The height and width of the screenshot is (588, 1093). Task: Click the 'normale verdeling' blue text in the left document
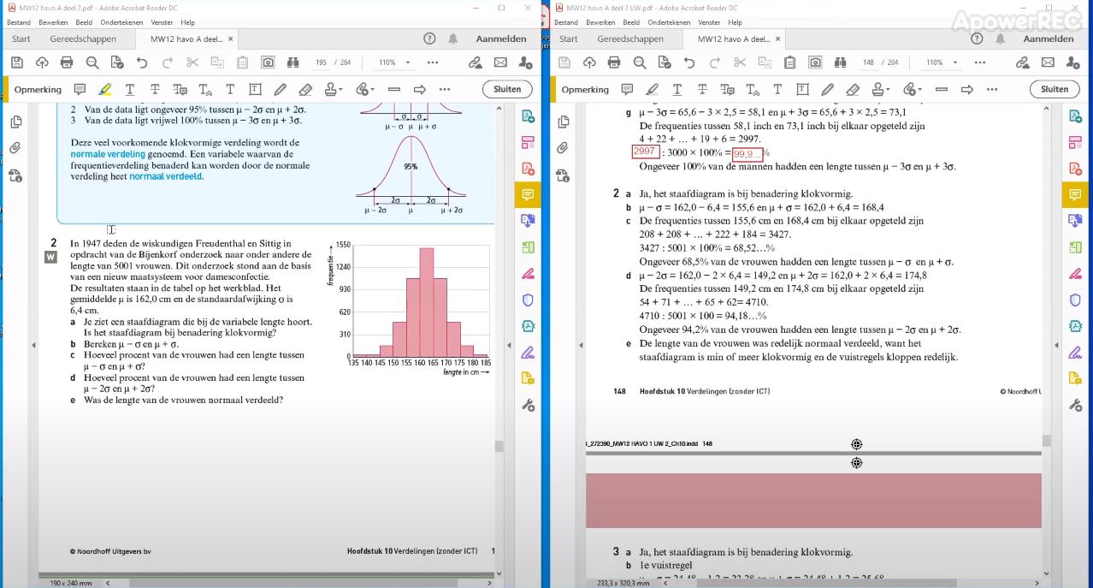coord(107,154)
